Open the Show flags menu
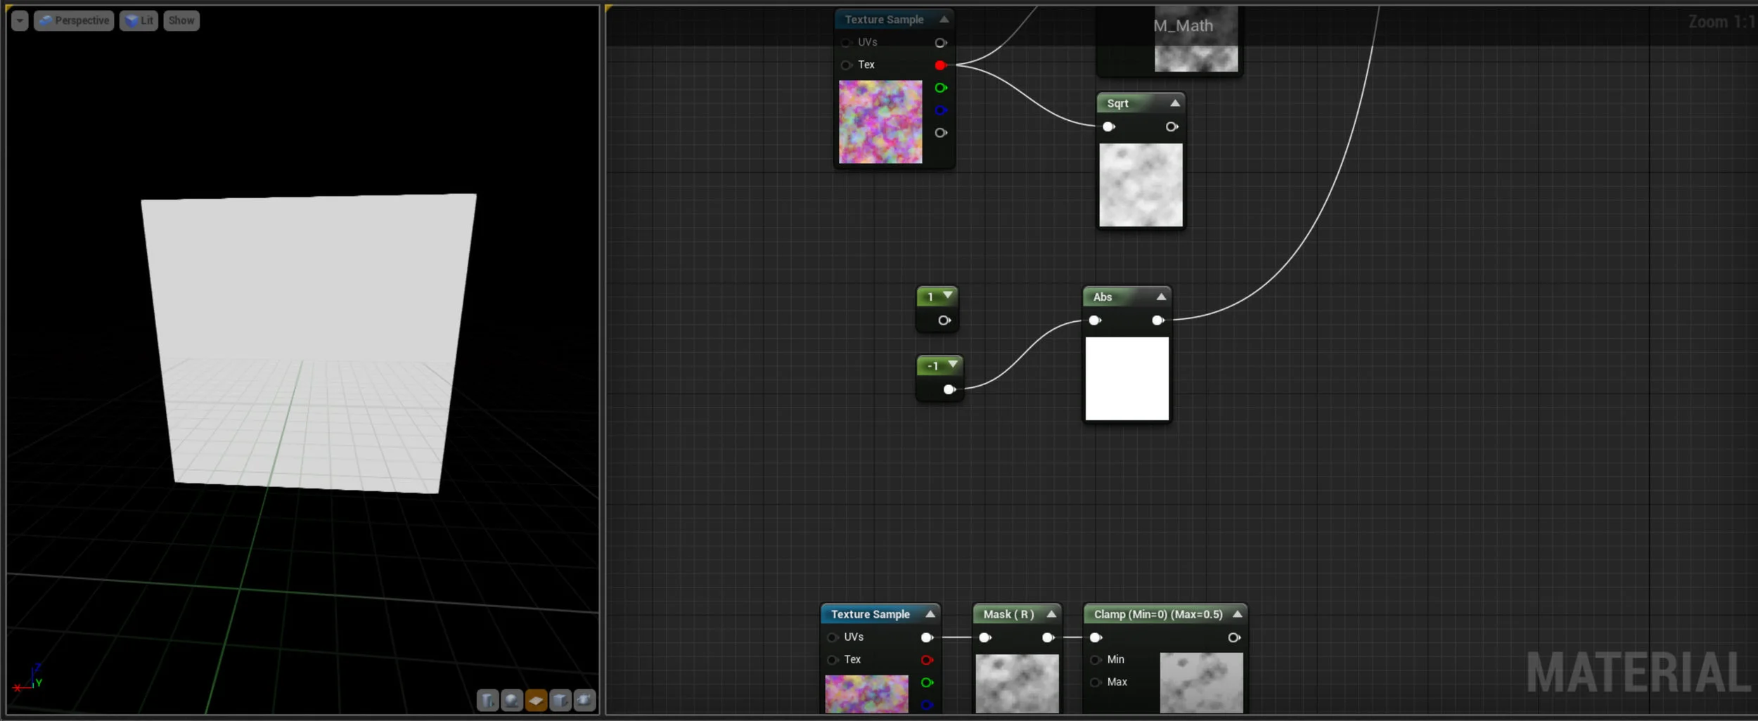This screenshot has height=721, width=1758. click(x=181, y=20)
